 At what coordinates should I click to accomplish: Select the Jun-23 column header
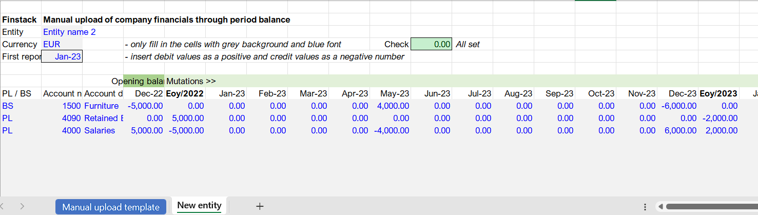tap(431, 93)
